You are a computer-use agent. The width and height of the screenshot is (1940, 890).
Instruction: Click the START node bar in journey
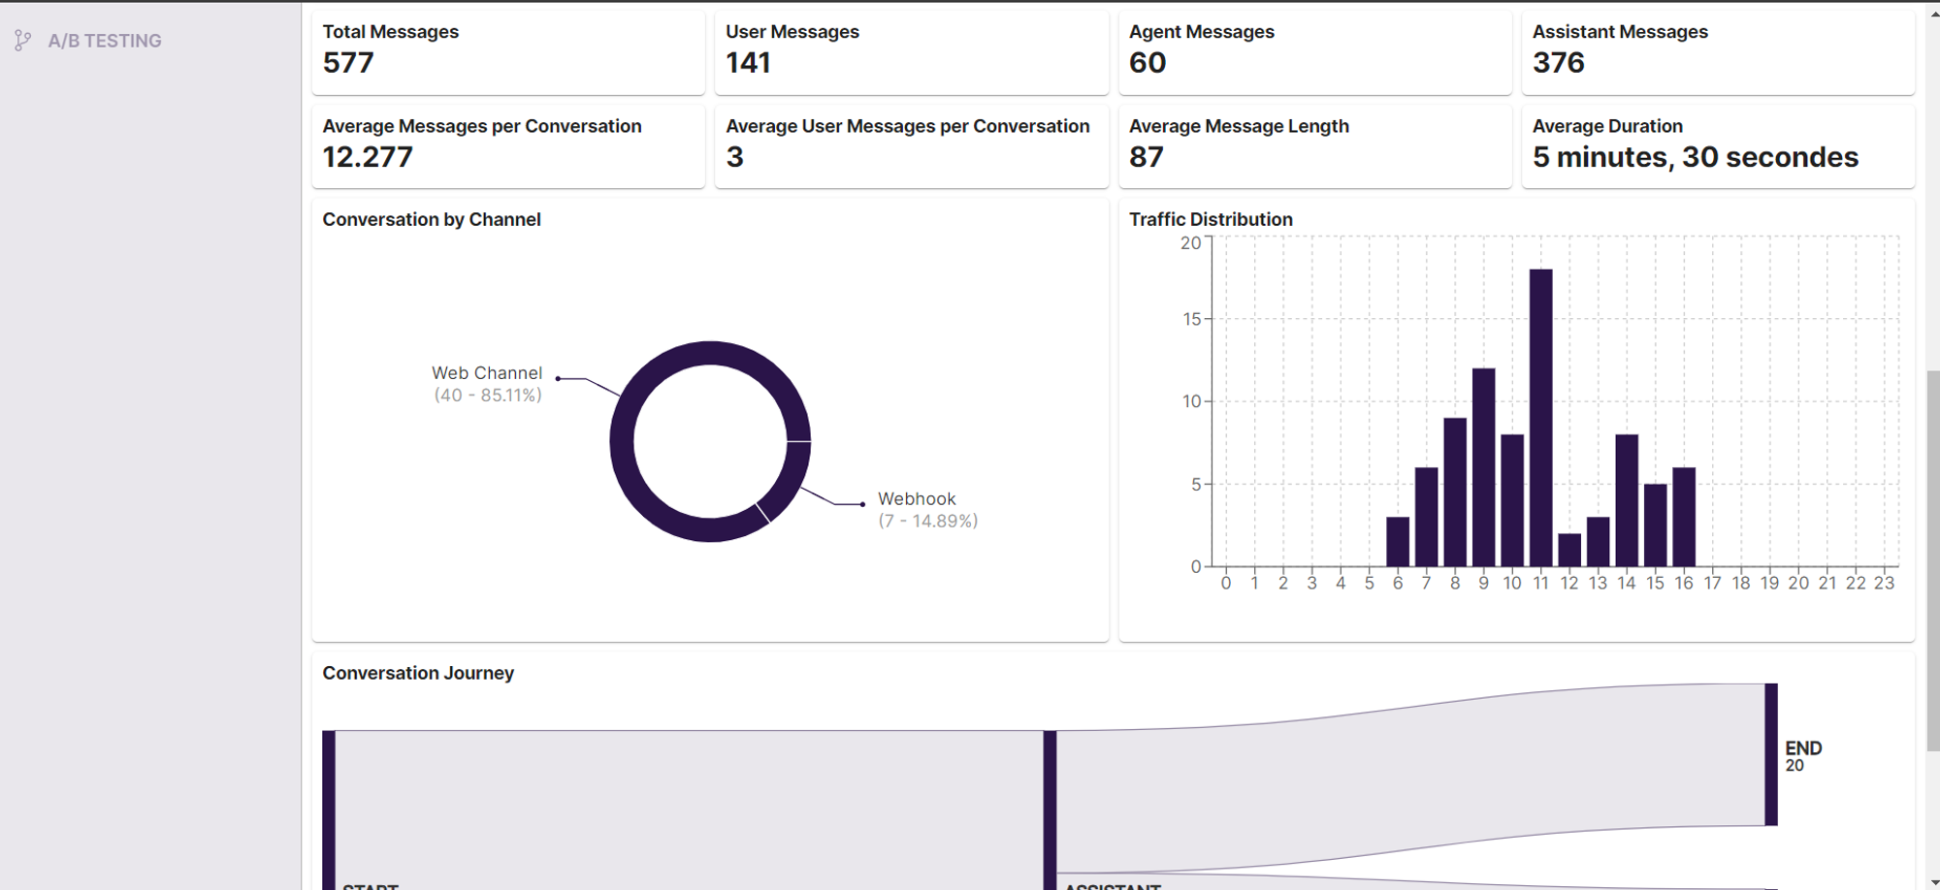(329, 810)
